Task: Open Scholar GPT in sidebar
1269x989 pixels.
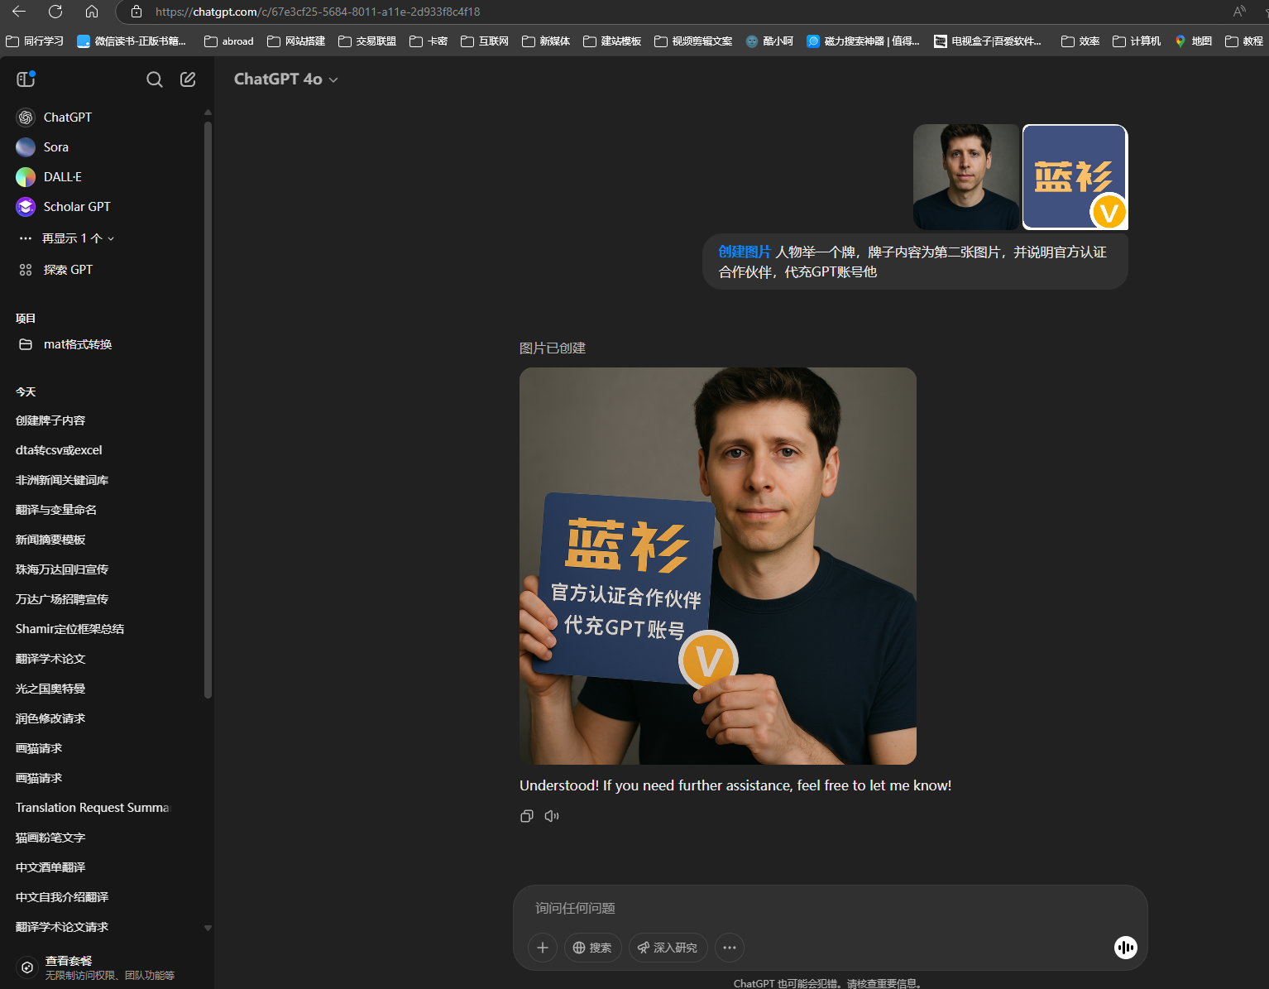Action: pos(106,207)
